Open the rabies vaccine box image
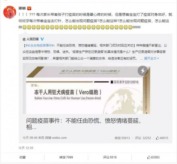This screenshot has height=164, width=177. click(86, 88)
